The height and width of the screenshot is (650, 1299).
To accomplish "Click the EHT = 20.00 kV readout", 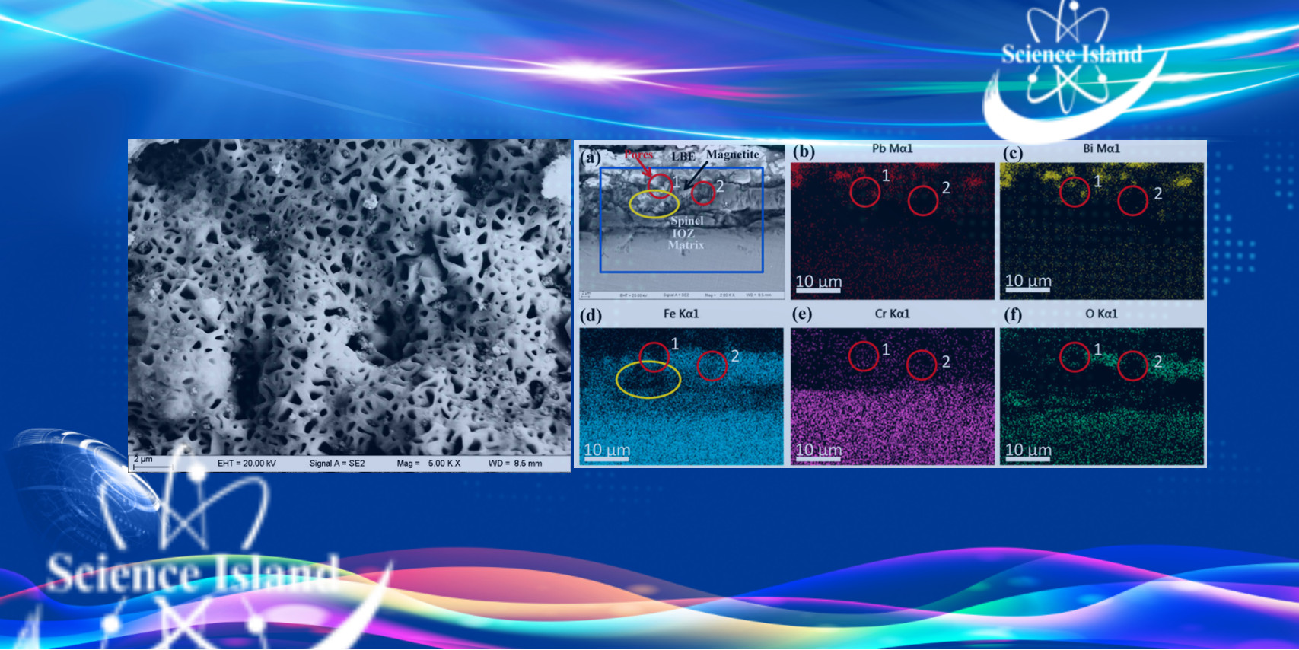I will tap(247, 463).
